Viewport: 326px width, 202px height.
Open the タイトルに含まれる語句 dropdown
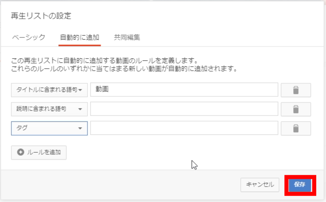[x=49, y=90]
